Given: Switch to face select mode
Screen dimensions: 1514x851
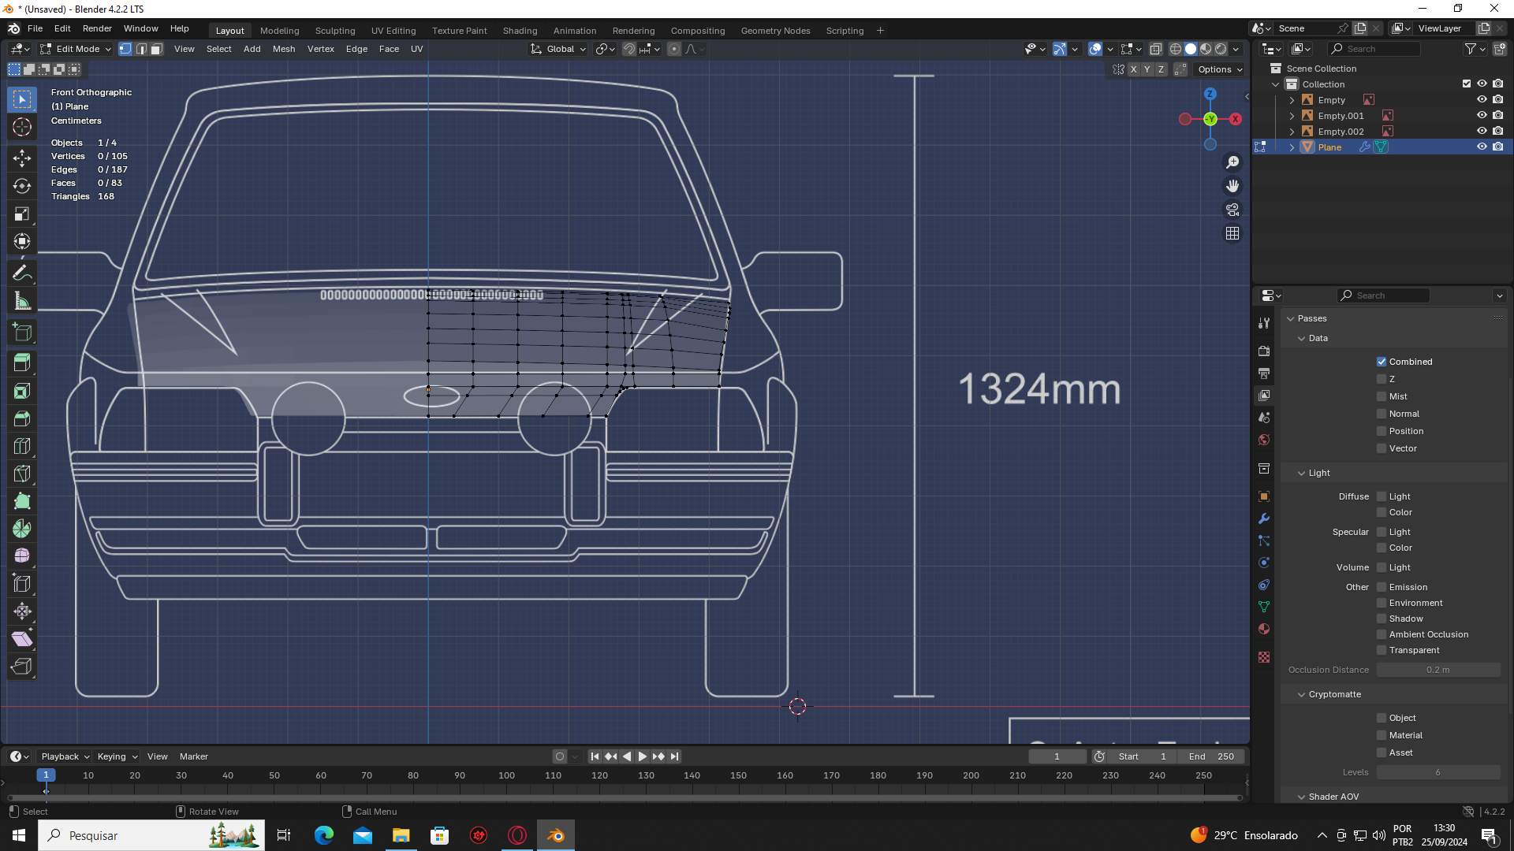Looking at the screenshot, I should pyautogui.click(x=157, y=49).
